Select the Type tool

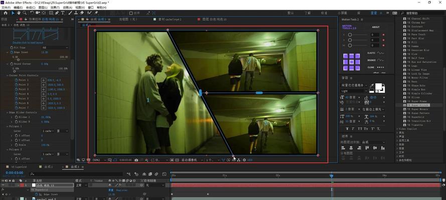[63, 13]
